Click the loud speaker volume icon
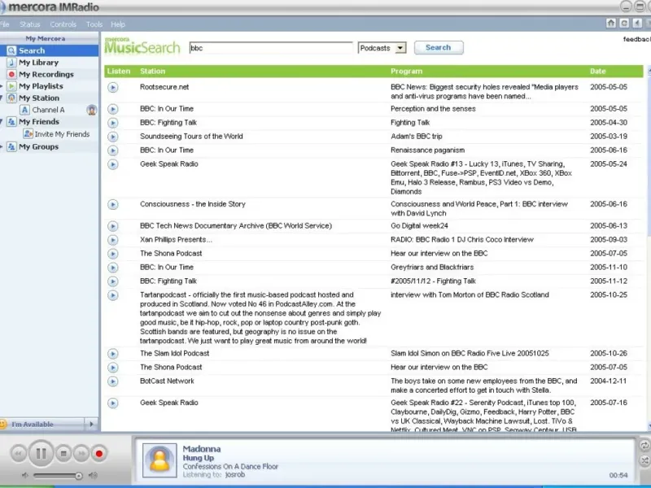 (93, 475)
